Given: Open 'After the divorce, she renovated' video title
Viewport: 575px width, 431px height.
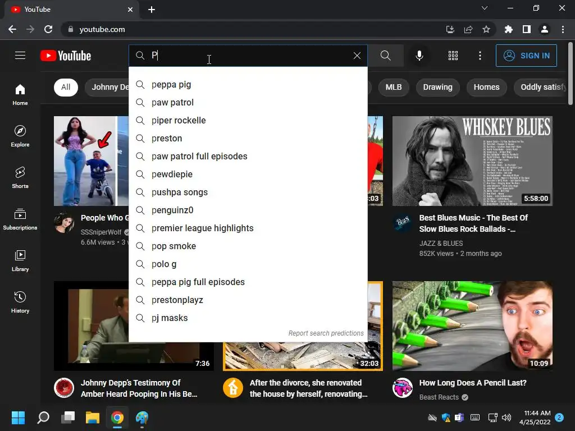Looking at the screenshot, I should (308, 388).
